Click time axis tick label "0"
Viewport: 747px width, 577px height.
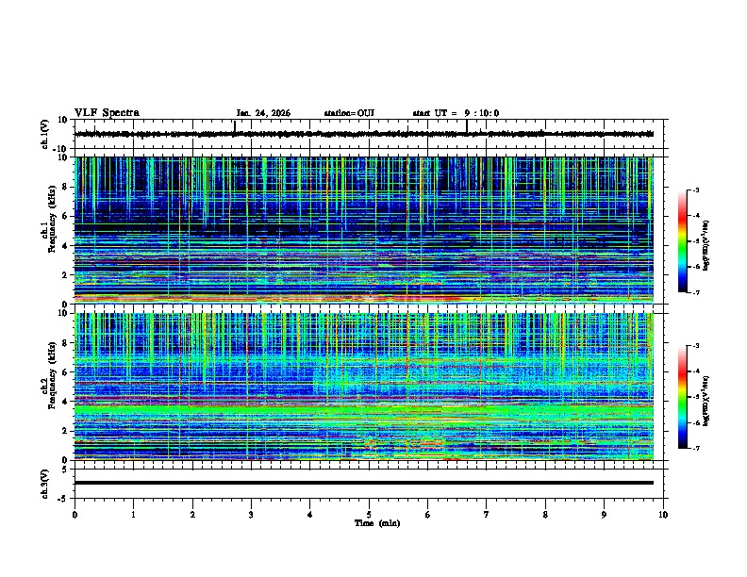tap(75, 515)
